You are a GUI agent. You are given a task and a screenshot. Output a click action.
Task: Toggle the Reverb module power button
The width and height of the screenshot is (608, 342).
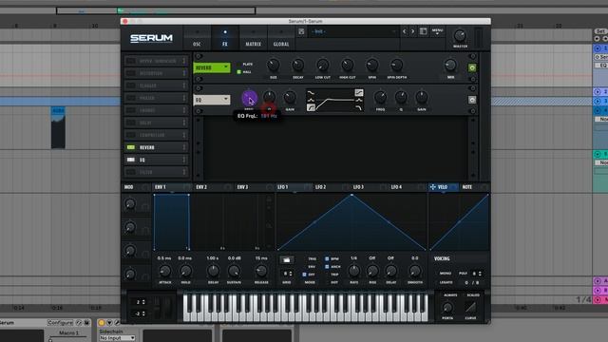click(472, 67)
